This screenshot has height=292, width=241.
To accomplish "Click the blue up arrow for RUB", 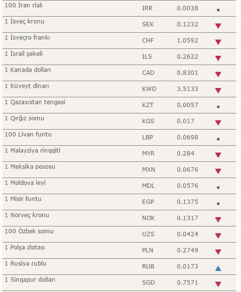I will 218,268.
